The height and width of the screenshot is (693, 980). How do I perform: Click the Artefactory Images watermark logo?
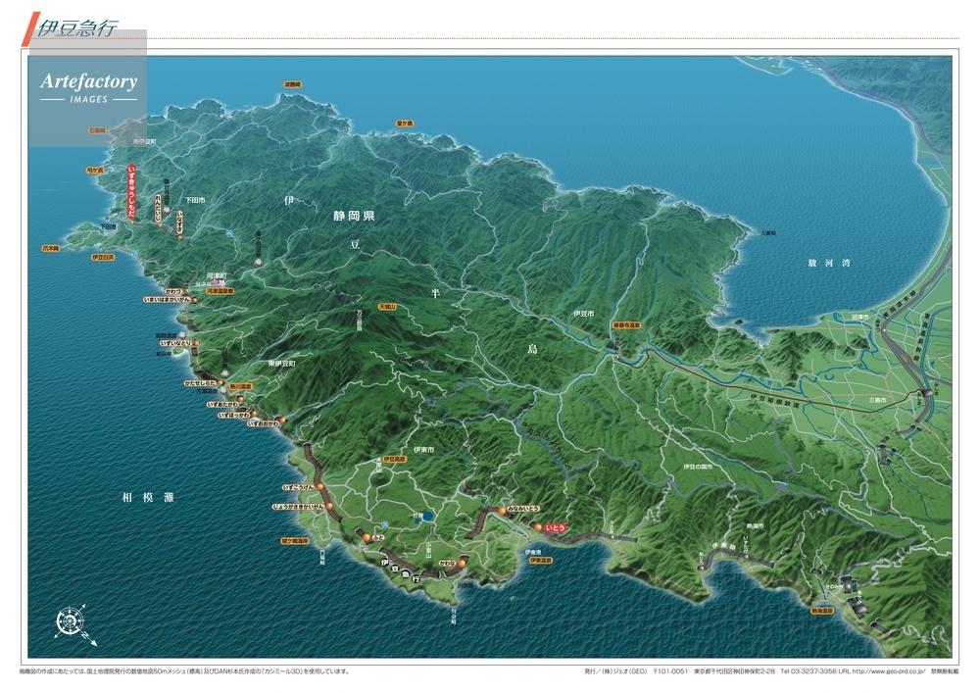pyautogui.click(x=88, y=88)
